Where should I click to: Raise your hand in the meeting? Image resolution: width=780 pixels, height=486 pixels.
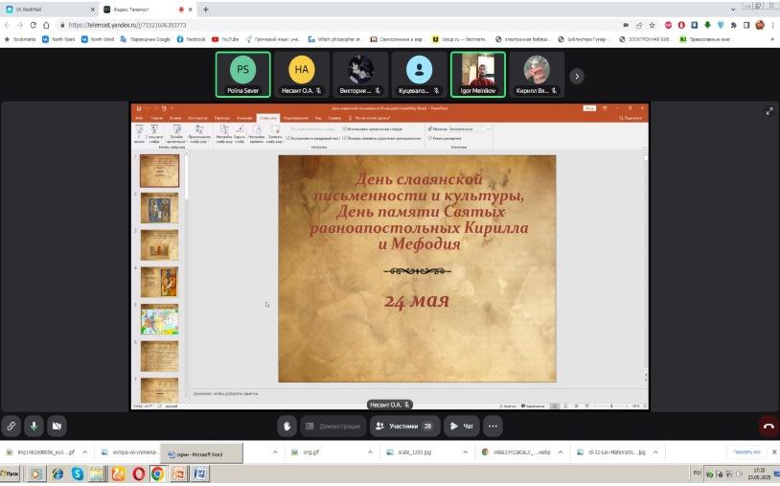click(287, 426)
